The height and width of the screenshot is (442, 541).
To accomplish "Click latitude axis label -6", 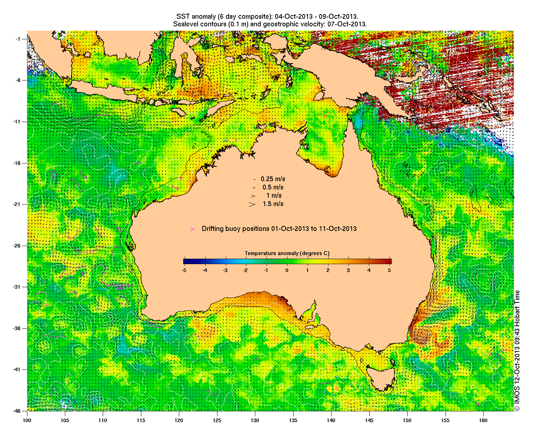I will tap(18, 80).
